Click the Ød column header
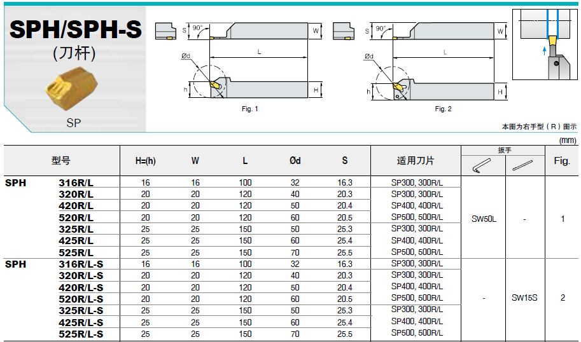This screenshot has width=581, height=342. coord(295,161)
